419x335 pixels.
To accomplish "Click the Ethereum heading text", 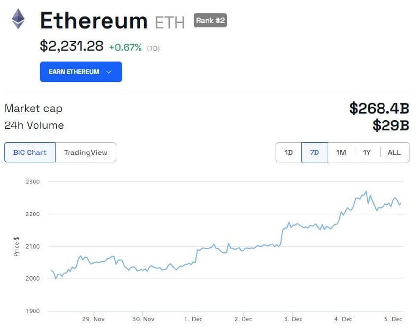I will (94, 21).
